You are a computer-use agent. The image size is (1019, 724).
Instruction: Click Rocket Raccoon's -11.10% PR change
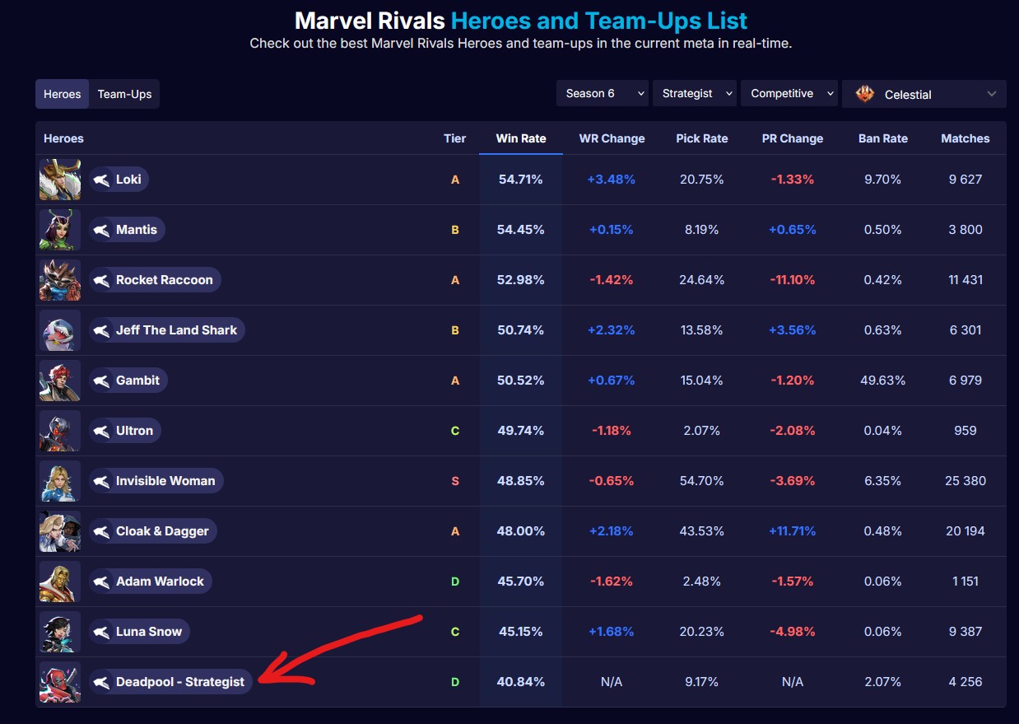point(793,280)
